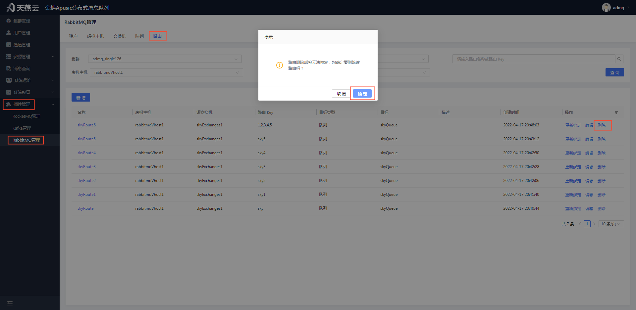Image resolution: width=636 pixels, height=310 pixels.
Task: Click the sky4 route key cell
Action: (262, 153)
